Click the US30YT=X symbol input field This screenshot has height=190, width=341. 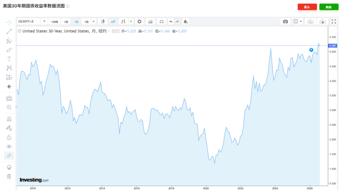pos(28,22)
